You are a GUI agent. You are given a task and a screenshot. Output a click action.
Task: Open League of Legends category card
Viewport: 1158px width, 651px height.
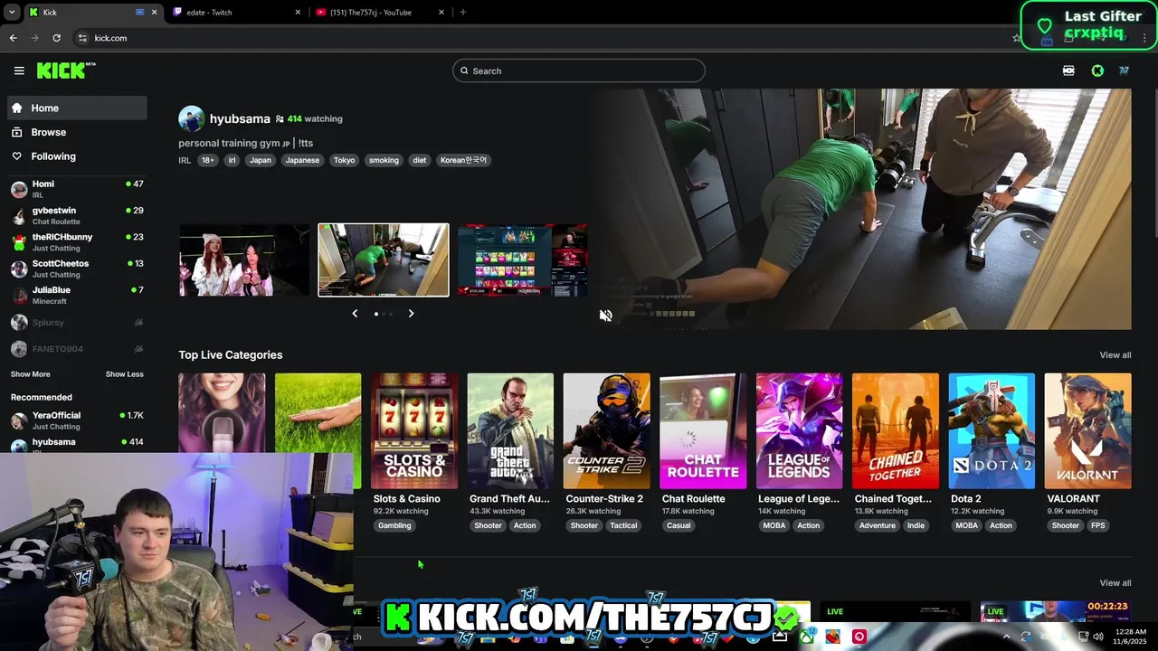click(x=799, y=431)
